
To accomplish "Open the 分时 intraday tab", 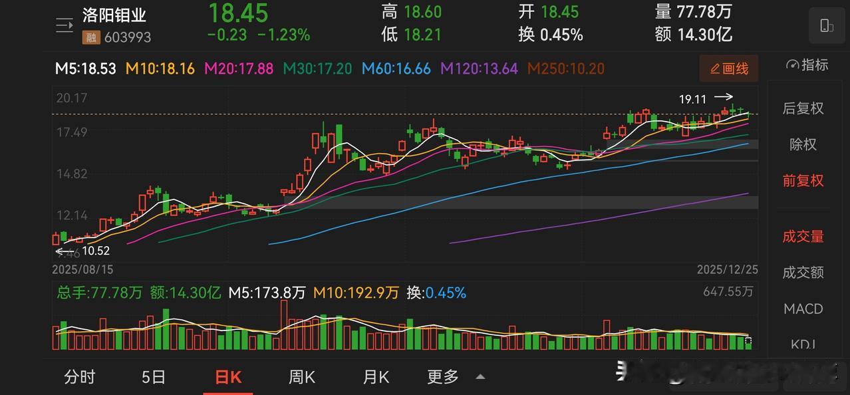I will click(80, 377).
